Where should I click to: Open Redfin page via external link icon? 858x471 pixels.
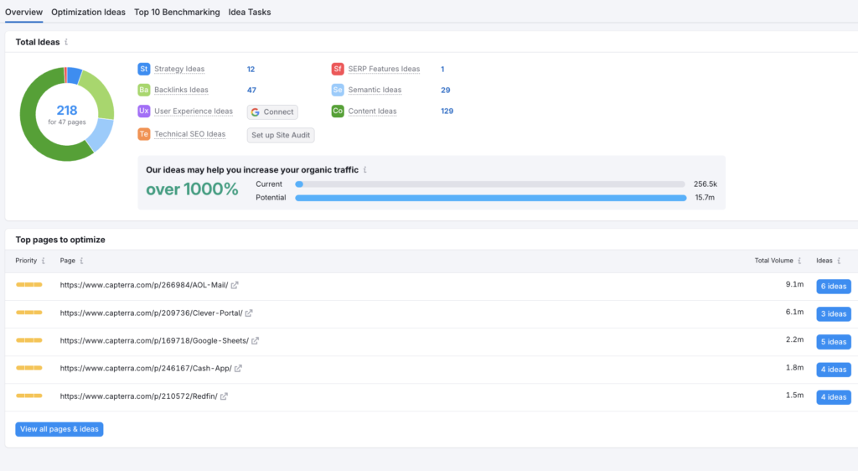pos(224,396)
